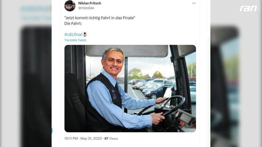Click the ran logo watermark
The image size is (262, 147).
coord(248,9)
